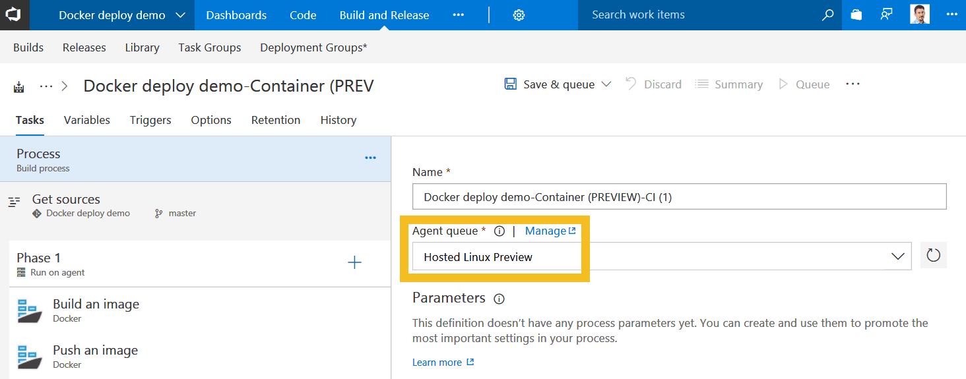Image resolution: width=966 pixels, height=379 pixels.
Task: Go to the Releases page
Action: 84,47
